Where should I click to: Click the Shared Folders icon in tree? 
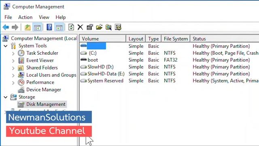pos(21,68)
